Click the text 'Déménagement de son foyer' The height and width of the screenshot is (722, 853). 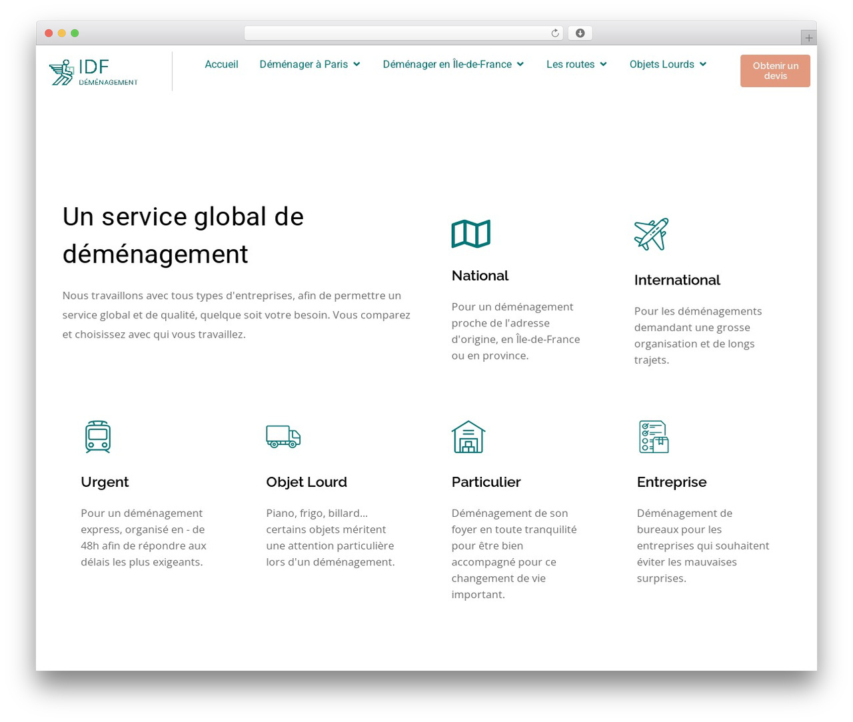click(x=514, y=553)
